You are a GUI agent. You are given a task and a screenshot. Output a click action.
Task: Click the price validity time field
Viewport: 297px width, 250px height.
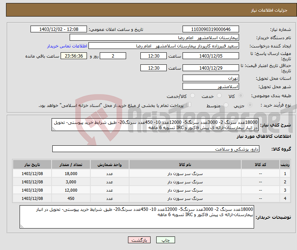pyautogui.click(x=154, y=68)
